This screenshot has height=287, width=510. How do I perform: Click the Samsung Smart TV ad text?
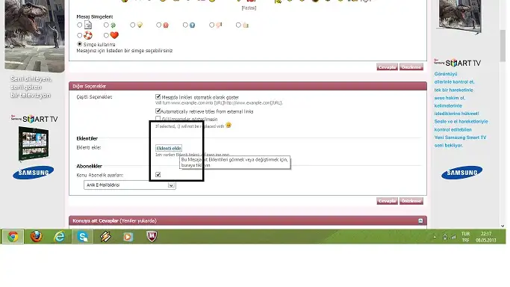click(461, 109)
